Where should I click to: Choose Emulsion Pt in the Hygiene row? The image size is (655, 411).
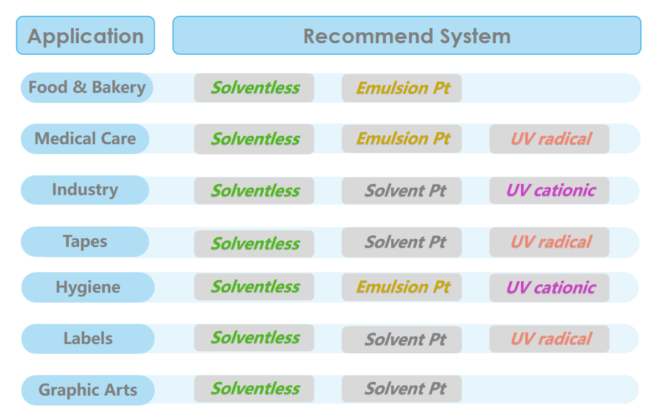point(402,287)
